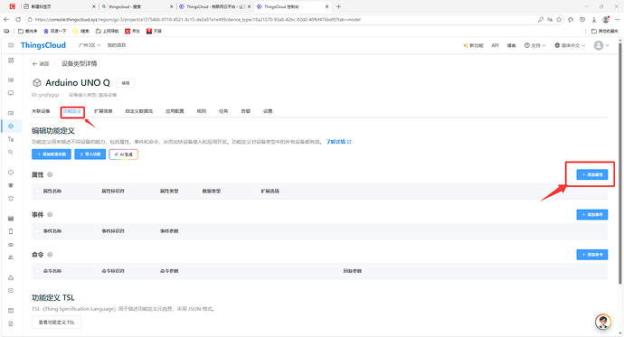Click the 添加标准功能 button
624x337 pixels.
tap(52, 154)
